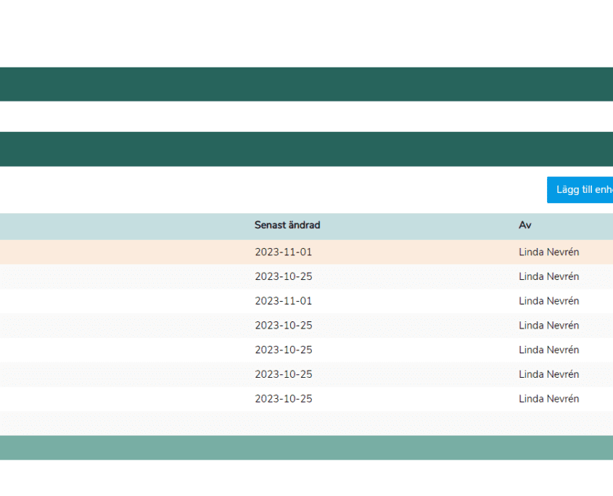Click the topmost dark green header bar
This screenshot has width=613, height=496.
(x=306, y=84)
